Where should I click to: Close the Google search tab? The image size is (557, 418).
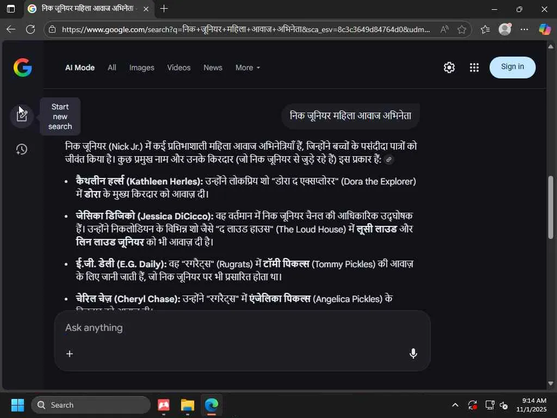(146, 9)
